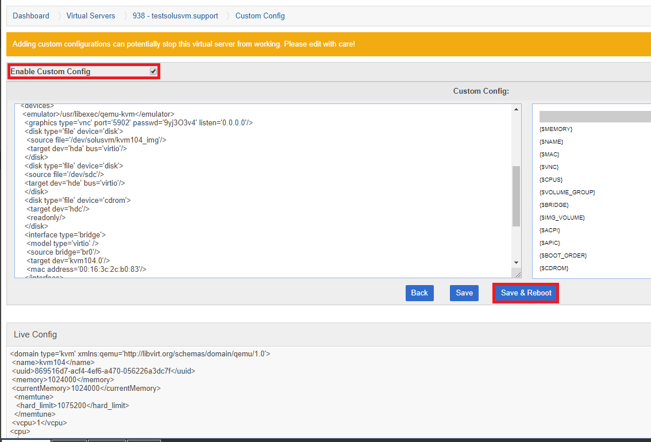Click the target dev='kvm104.0' line
Image resolution: width=651 pixels, height=442 pixels.
pyautogui.click(x=68, y=261)
